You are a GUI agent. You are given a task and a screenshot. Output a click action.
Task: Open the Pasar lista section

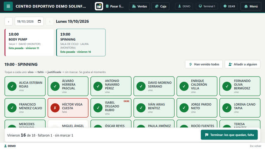pos(115,6)
